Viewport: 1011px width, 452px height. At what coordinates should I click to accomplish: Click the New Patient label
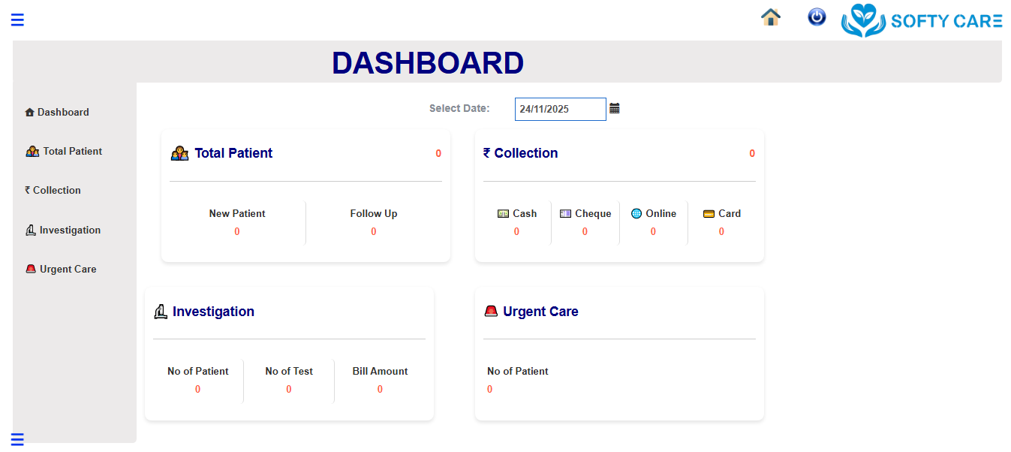pyautogui.click(x=237, y=213)
